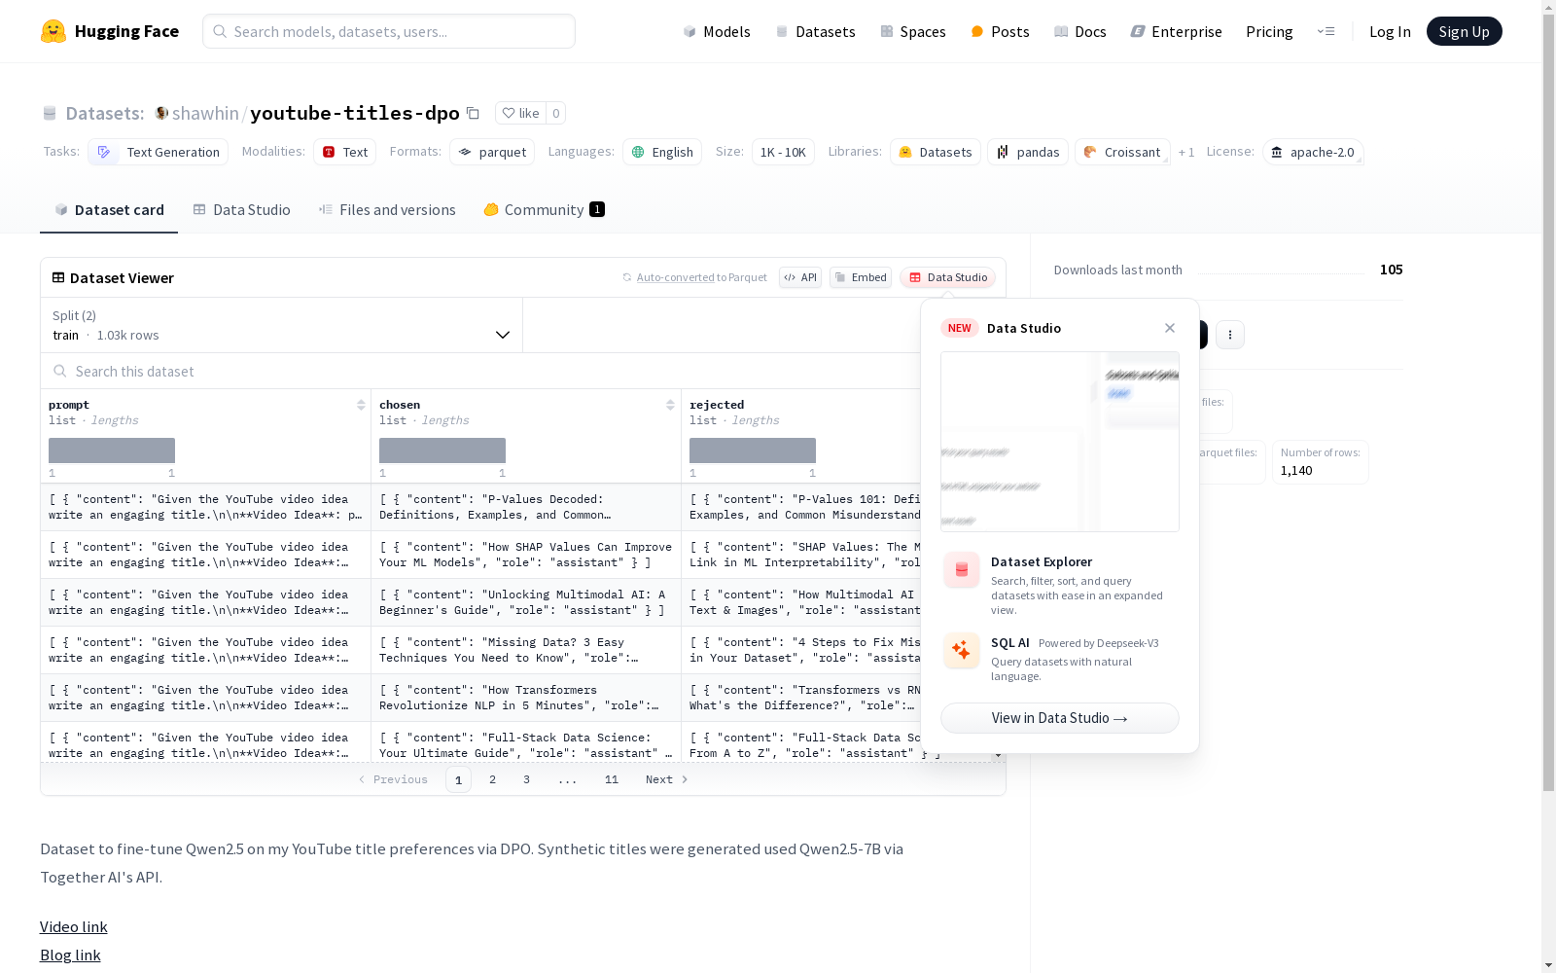
Task: Open the Video link
Action: 74,926
